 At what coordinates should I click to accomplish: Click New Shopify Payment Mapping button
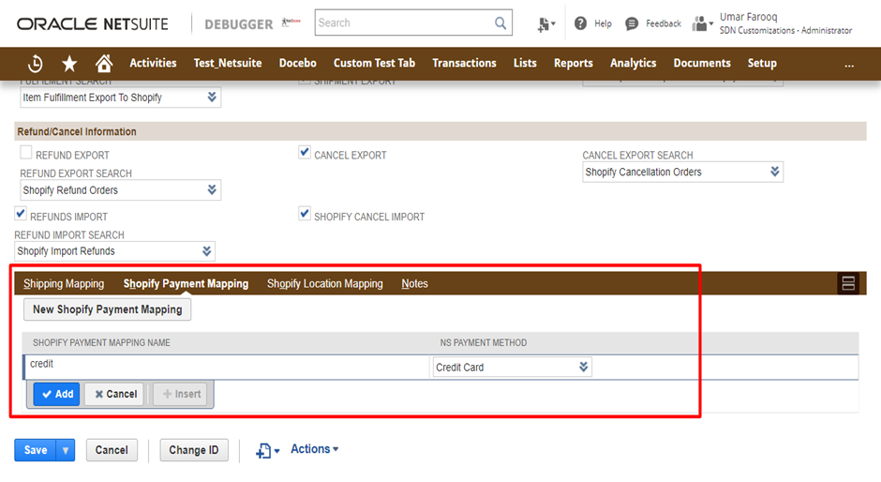[x=108, y=309]
